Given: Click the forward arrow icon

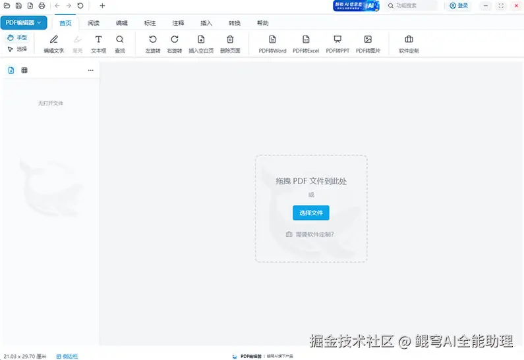Looking at the screenshot, I should click(69, 6).
